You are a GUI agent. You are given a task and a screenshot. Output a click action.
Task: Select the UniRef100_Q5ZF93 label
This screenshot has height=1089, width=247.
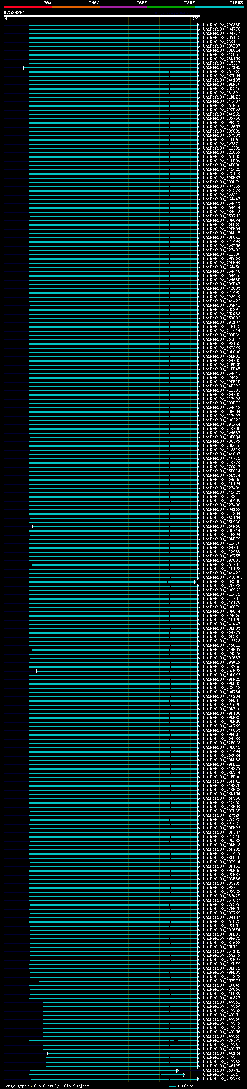coord(222,671)
